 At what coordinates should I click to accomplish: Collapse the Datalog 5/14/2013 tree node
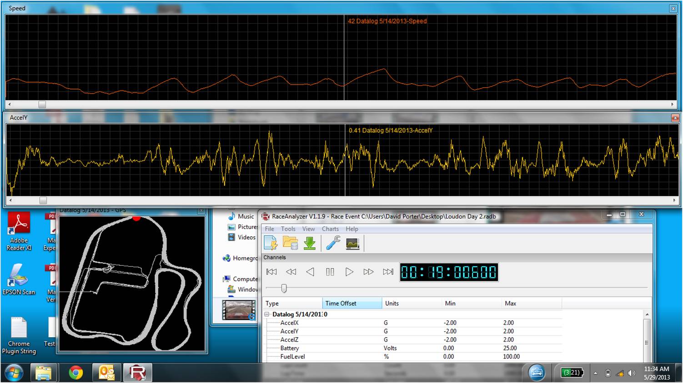[x=267, y=314]
